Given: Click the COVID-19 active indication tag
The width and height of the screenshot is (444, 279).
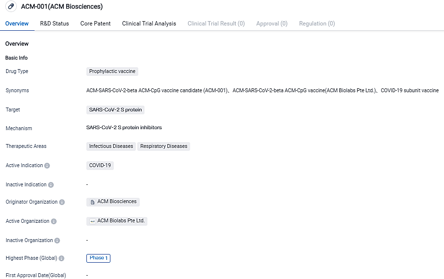Looking at the screenshot, I should 100,165.
